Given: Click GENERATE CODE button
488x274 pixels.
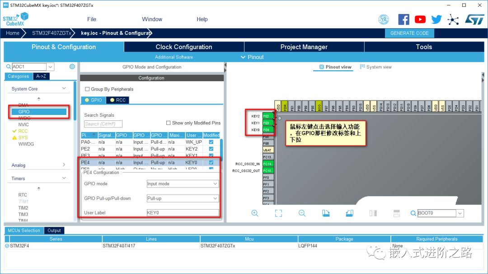Looking at the screenshot, I should point(409,33).
